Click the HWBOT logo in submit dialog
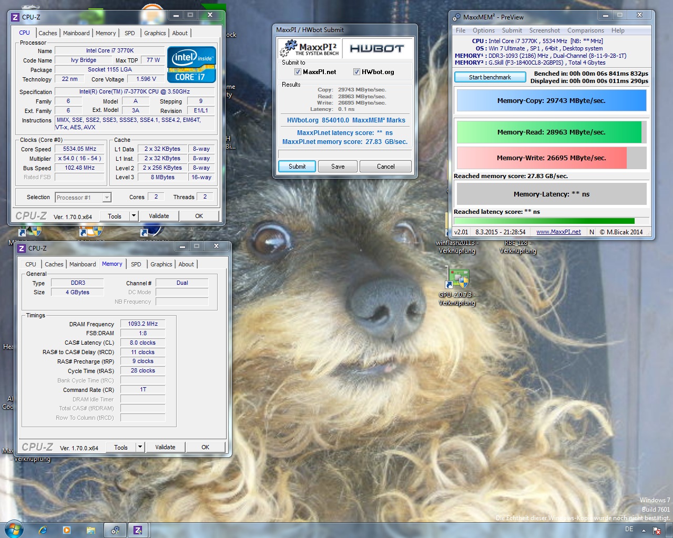The width and height of the screenshot is (673, 538). 377,48
